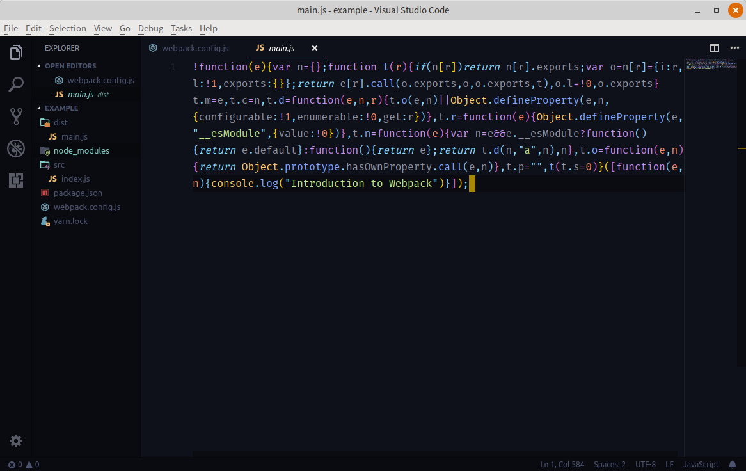Click the errors count icon in status bar
Viewport: 746px width, 471px height.
(x=12, y=465)
